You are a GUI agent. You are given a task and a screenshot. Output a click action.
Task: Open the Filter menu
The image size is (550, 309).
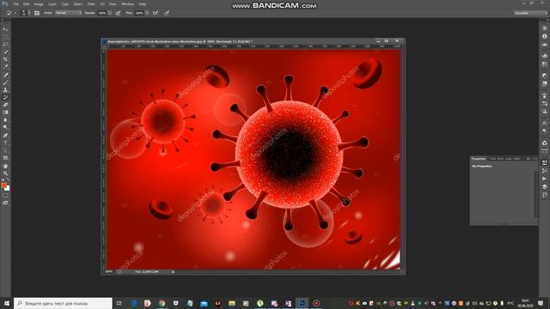pyautogui.click(x=91, y=3)
